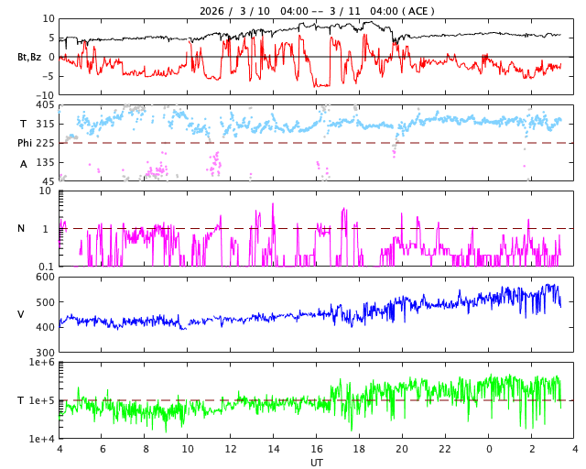Click the 1e+5 temperature axis value

click(42, 400)
